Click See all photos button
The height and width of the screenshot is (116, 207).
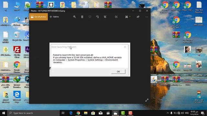pos(38,17)
